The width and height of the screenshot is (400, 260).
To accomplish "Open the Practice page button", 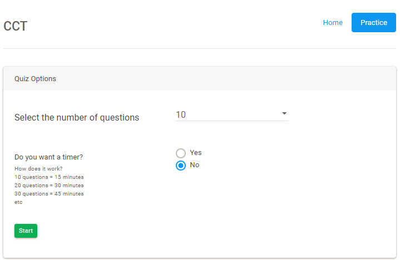I will (x=373, y=23).
